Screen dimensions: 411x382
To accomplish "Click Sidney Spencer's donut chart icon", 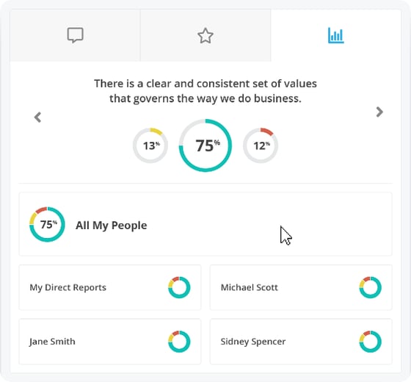I will (371, 342).
